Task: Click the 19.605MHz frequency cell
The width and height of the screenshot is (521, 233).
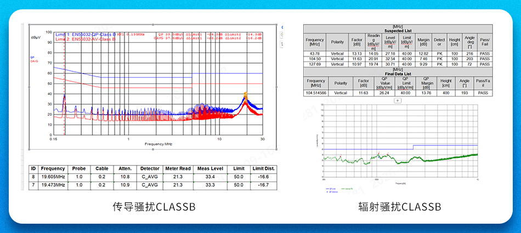Action: [53, 177]
